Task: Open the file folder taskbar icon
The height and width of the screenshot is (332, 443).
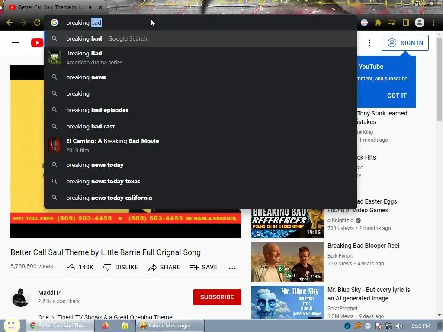Action: pyautogui.click(x=125, y=326)
